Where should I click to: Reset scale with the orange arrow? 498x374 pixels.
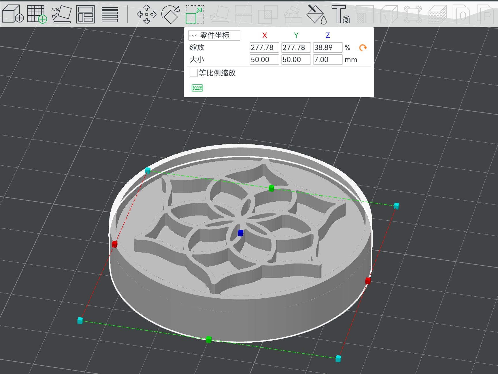click(x=363, y=47)
